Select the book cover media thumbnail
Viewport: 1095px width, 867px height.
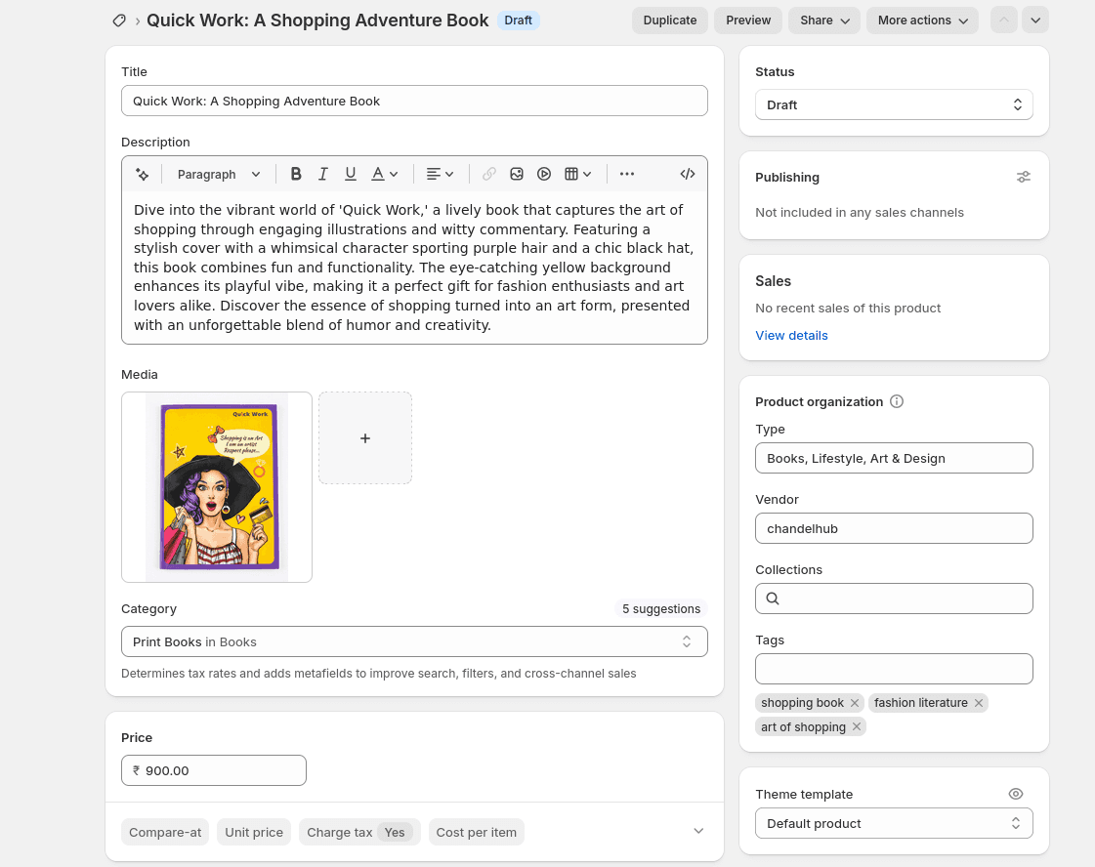pyautogui.click(x=217, y=487)
